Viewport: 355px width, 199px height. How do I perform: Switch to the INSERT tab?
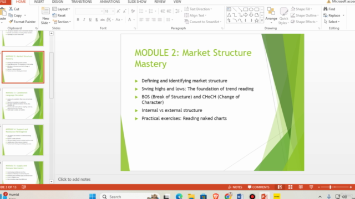(39, 2)
